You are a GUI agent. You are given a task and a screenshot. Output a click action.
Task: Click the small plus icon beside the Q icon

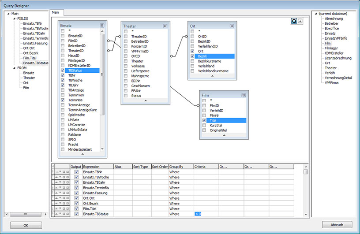point(300,21)
